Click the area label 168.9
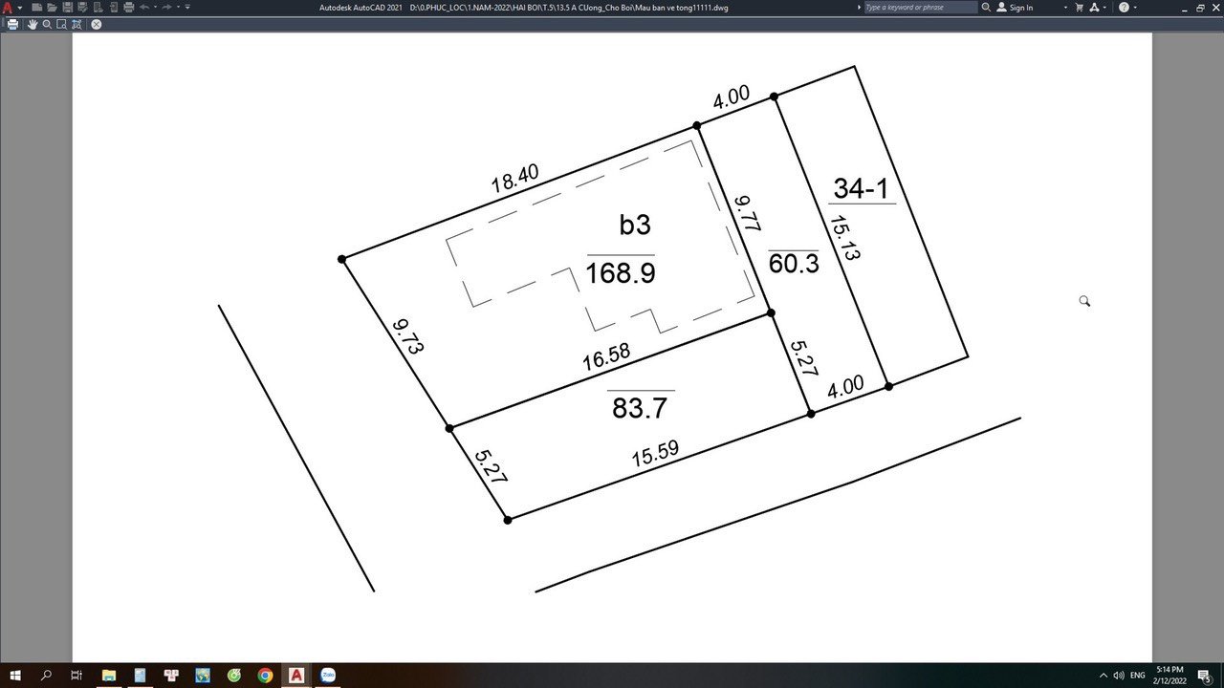Image resolution: width=1224 pixels, height=688 pixels. [x=621, y=273]
